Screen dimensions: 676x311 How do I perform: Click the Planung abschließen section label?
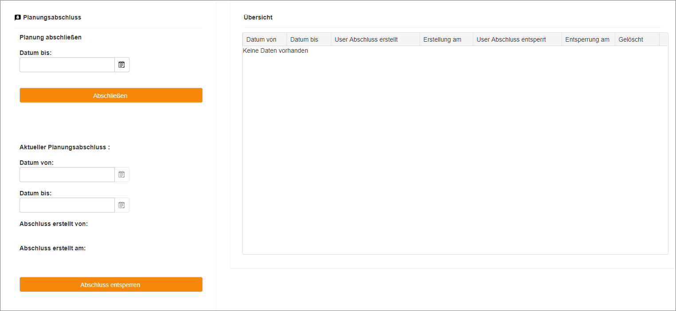(51, 37)
